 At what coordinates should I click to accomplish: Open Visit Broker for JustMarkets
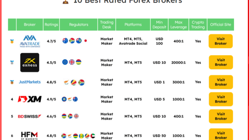(x=221, y=82)
